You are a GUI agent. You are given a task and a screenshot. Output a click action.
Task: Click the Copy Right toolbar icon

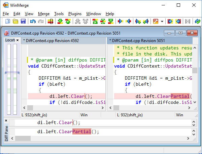[120, 22]
